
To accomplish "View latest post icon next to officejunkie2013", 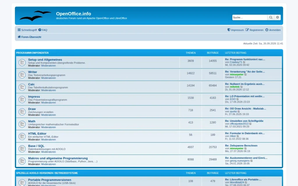I will click(251, 124).
